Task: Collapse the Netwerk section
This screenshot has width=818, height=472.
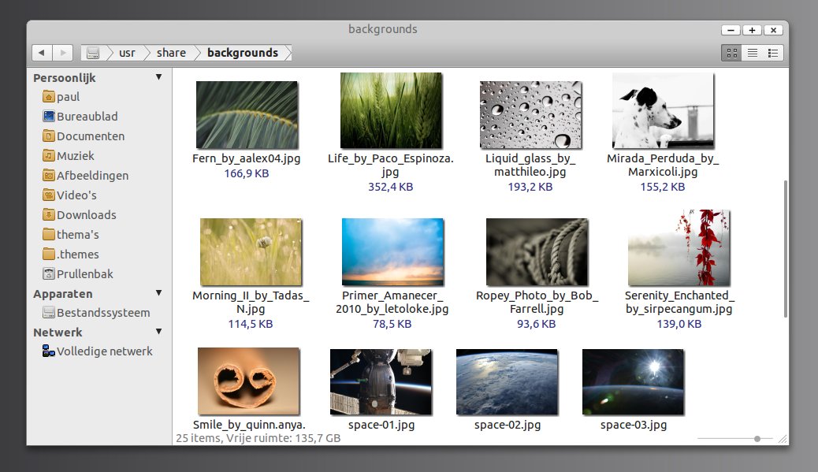Action: [158, 332]
